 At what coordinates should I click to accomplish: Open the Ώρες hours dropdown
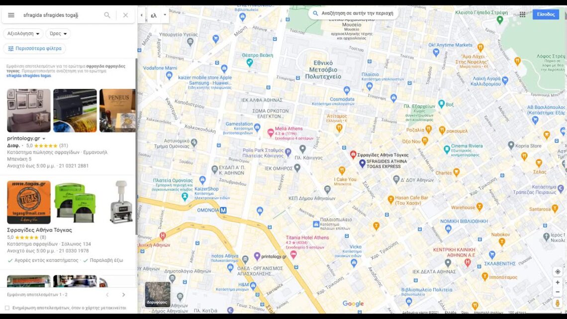coord(58,34)
